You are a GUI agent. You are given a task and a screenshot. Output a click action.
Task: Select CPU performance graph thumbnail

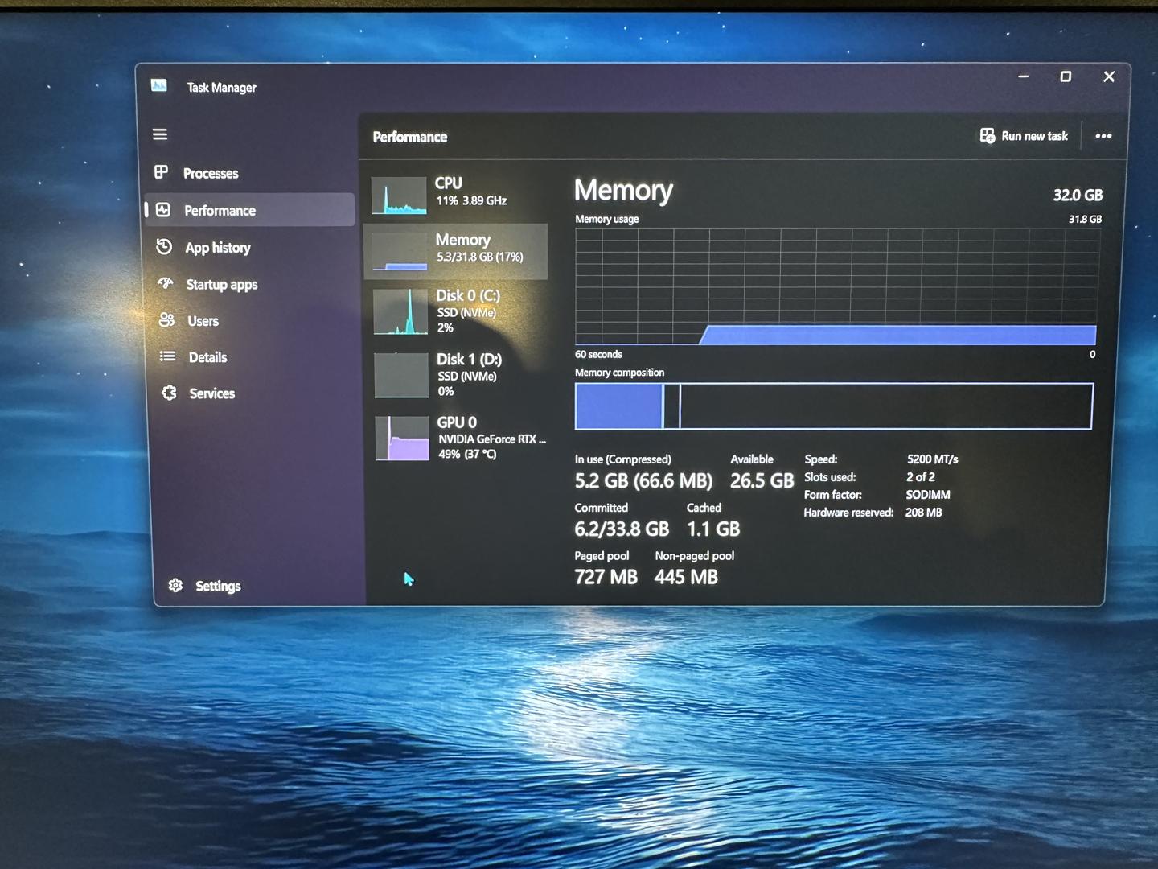399,196
